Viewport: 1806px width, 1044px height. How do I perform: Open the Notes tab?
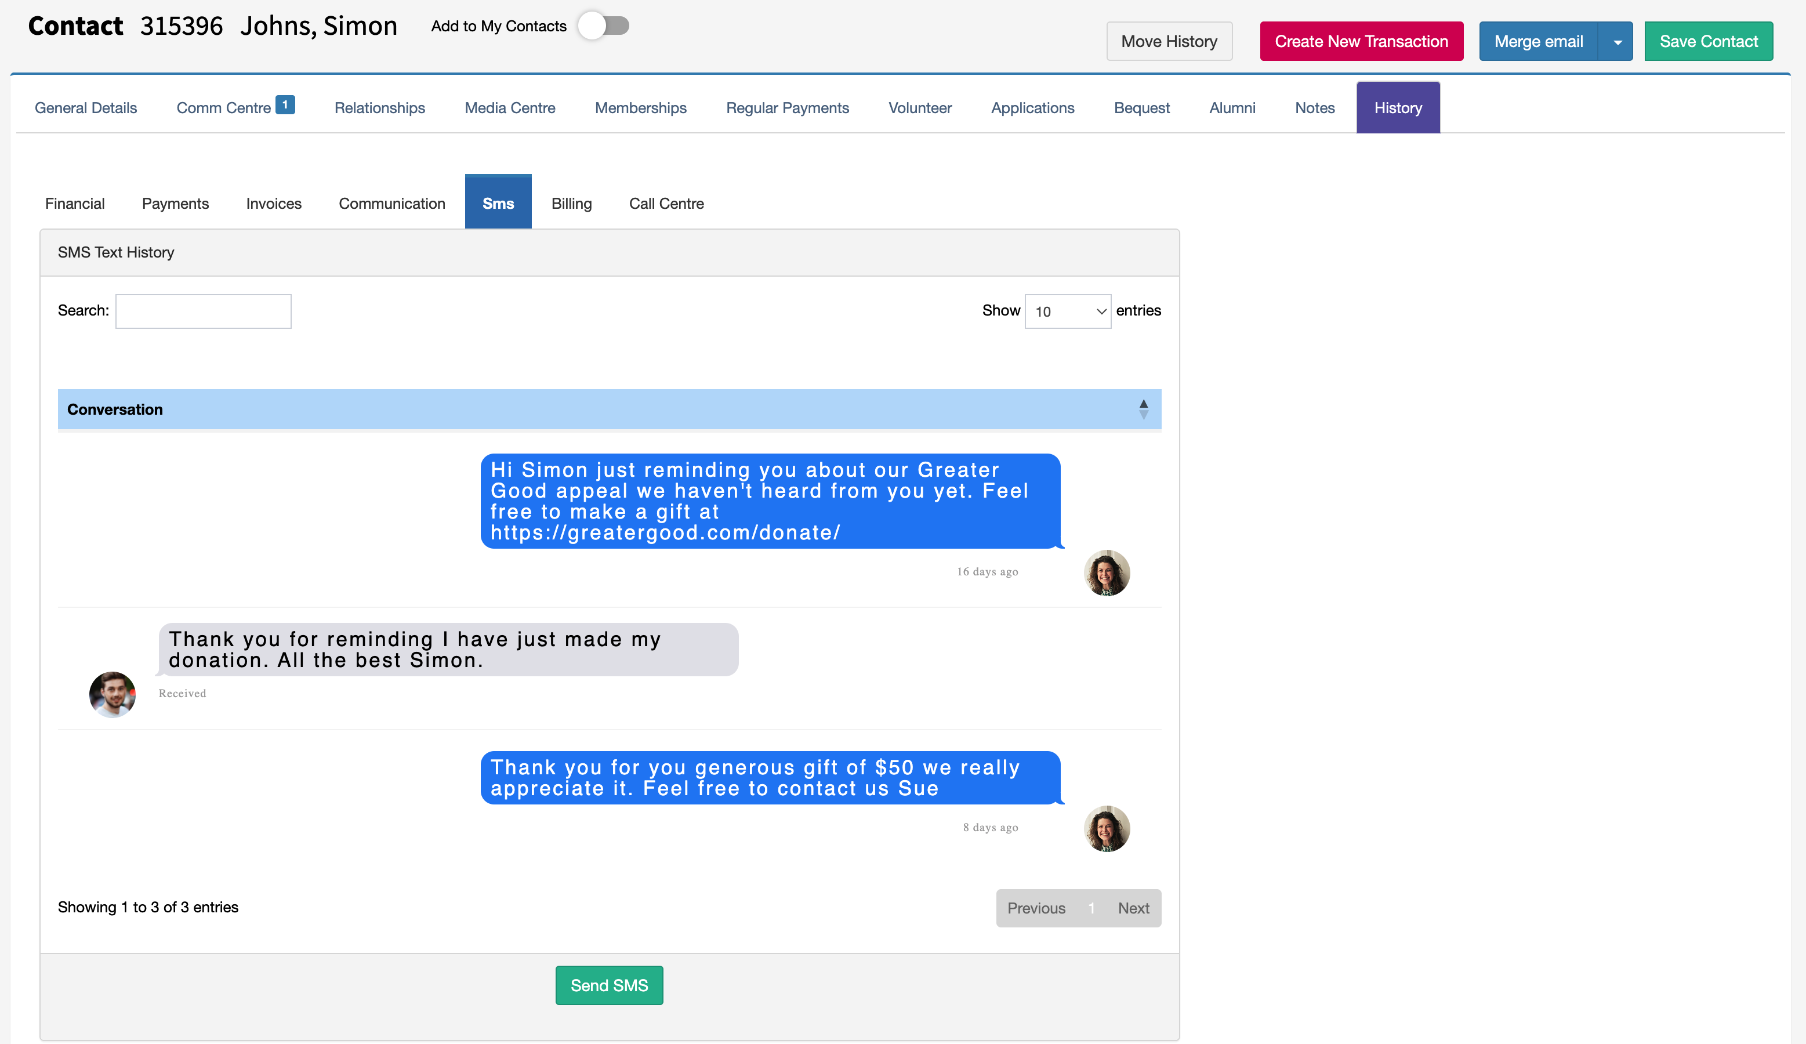[1314, 107]
